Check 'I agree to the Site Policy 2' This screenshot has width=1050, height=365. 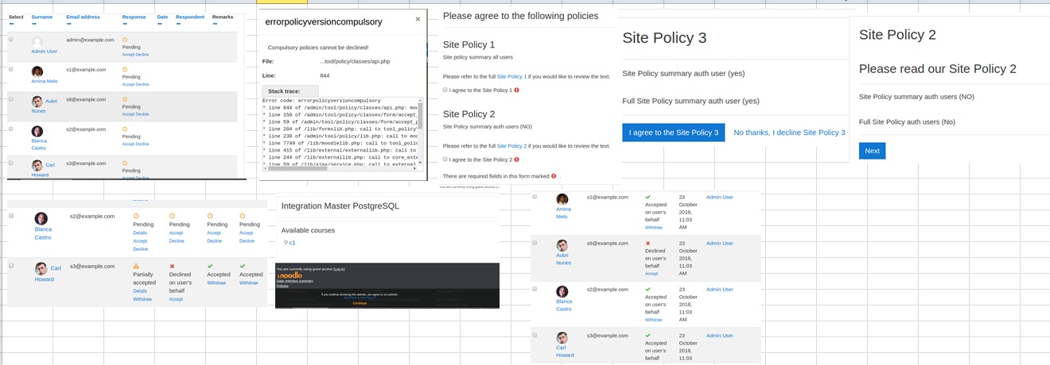click(445, 159)
